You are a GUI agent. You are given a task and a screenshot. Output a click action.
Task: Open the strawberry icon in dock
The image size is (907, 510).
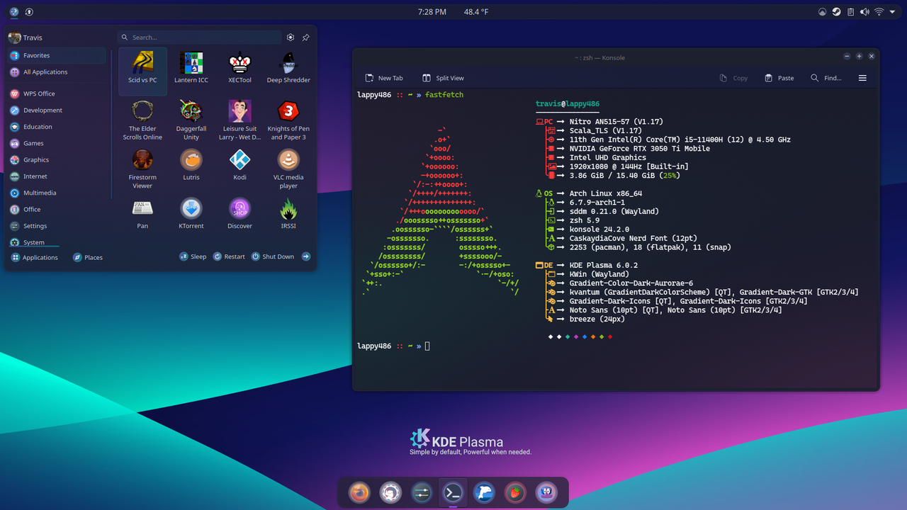click(515, 492)
